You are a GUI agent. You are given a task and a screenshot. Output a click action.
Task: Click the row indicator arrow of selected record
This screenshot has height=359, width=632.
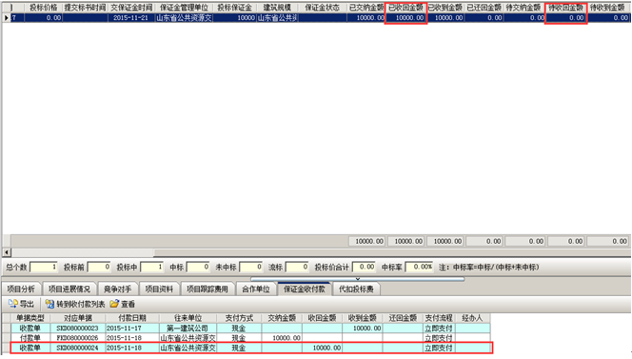[6, 18]
